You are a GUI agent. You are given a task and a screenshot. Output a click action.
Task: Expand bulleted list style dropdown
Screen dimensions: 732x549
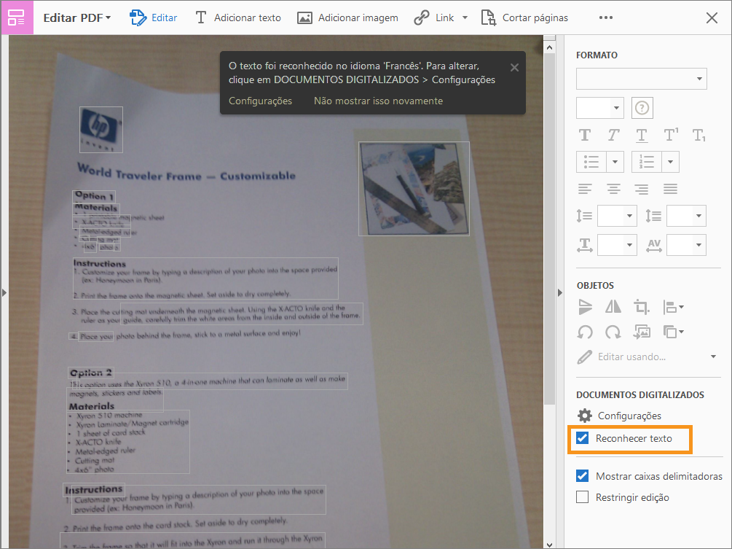click(x=615, y=162)
